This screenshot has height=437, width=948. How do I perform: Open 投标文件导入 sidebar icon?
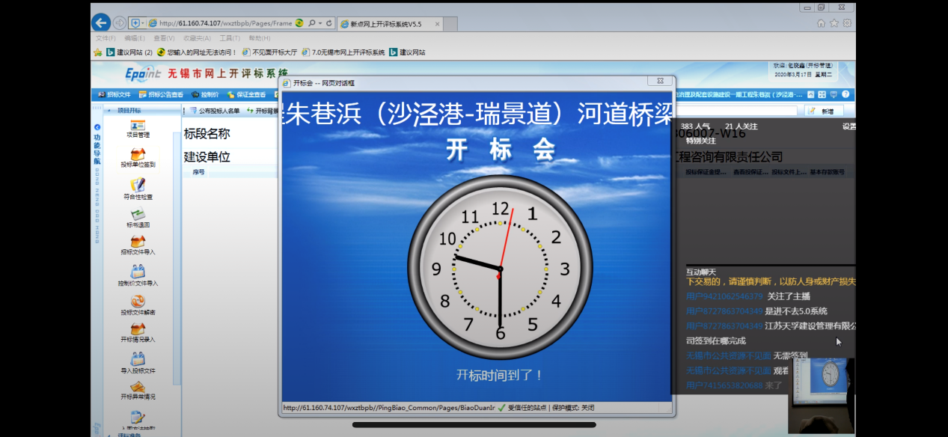tap(138, 245)
